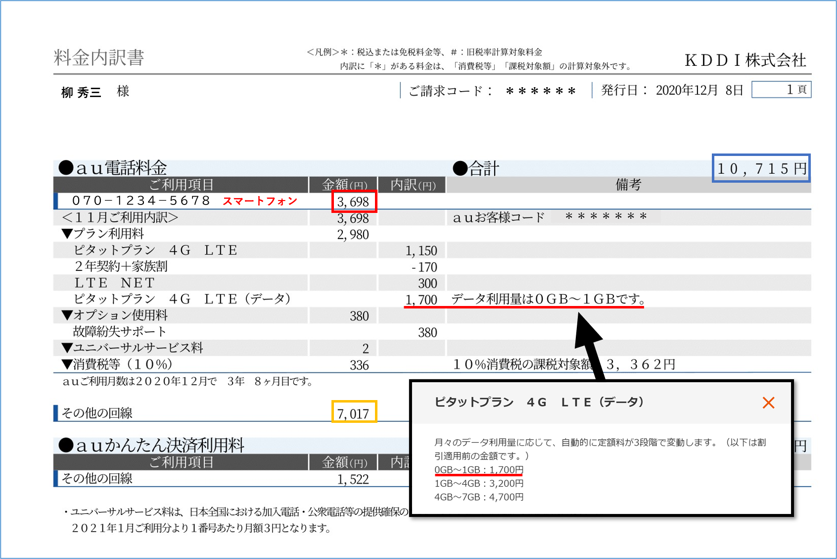Click the 2,980 plan fee amount

click(x=353, y=234)
